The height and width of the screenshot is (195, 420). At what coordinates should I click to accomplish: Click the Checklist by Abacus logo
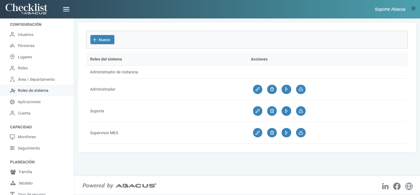click(26, 9)
